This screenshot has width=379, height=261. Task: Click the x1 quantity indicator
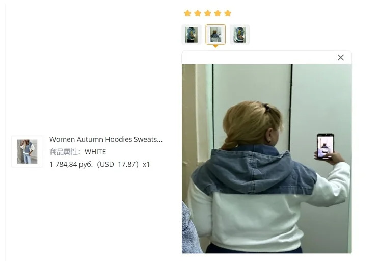[146, 164]
